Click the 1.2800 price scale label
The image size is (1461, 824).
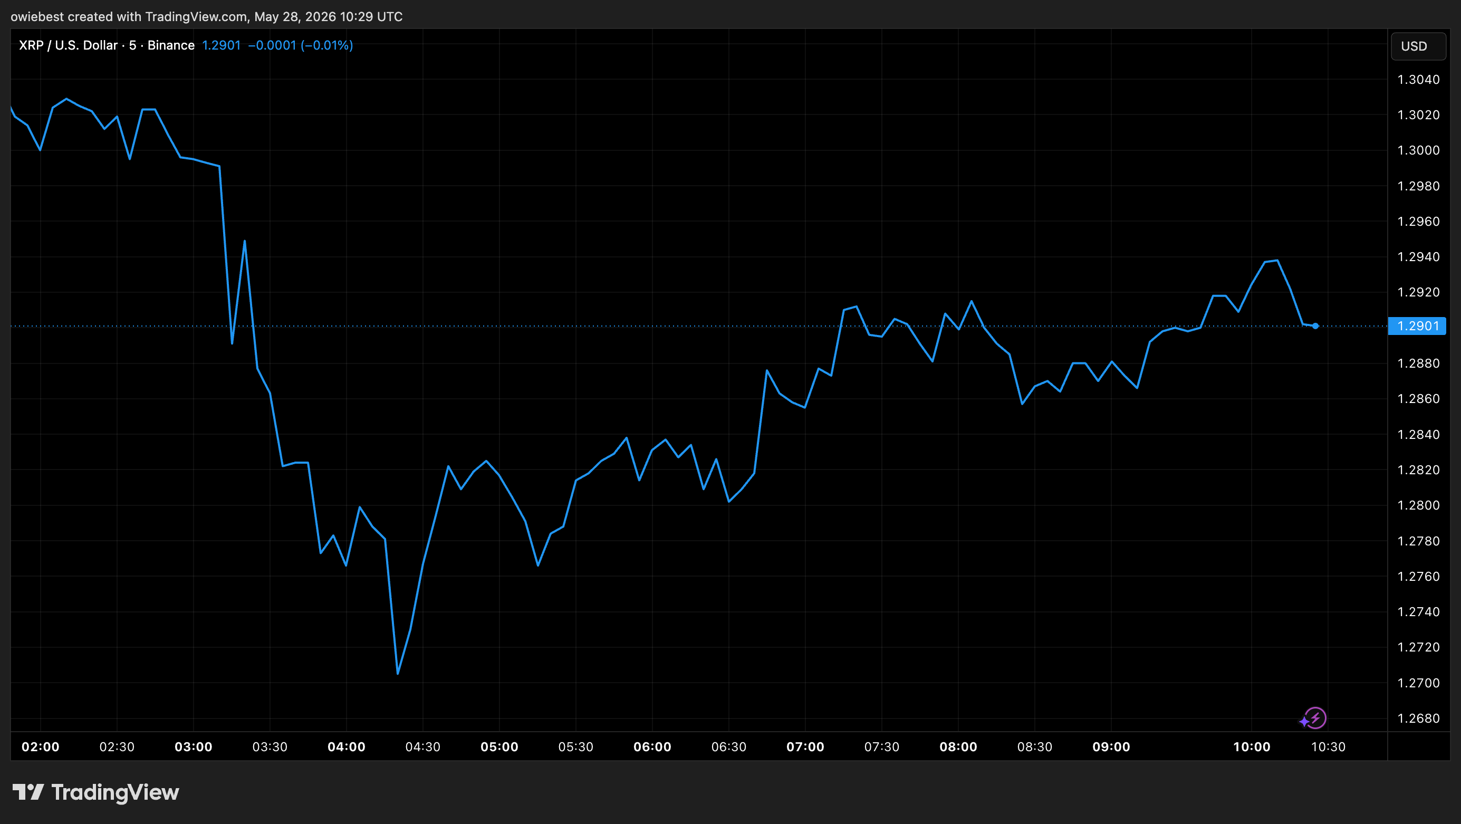(x=1418, y=505)
